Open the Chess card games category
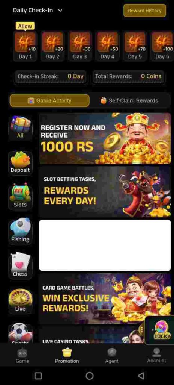The width and height of the screenshot is (174, 385). pos(20,267)
